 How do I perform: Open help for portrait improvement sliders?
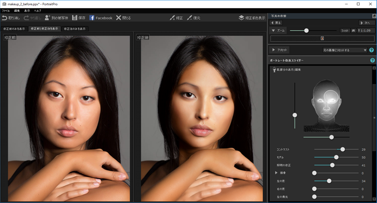373,60
